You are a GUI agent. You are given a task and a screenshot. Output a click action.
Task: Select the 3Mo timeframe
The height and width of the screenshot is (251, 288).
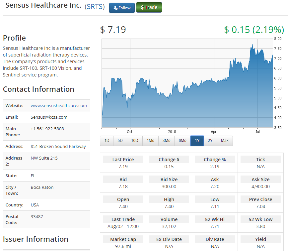[166, 141]
